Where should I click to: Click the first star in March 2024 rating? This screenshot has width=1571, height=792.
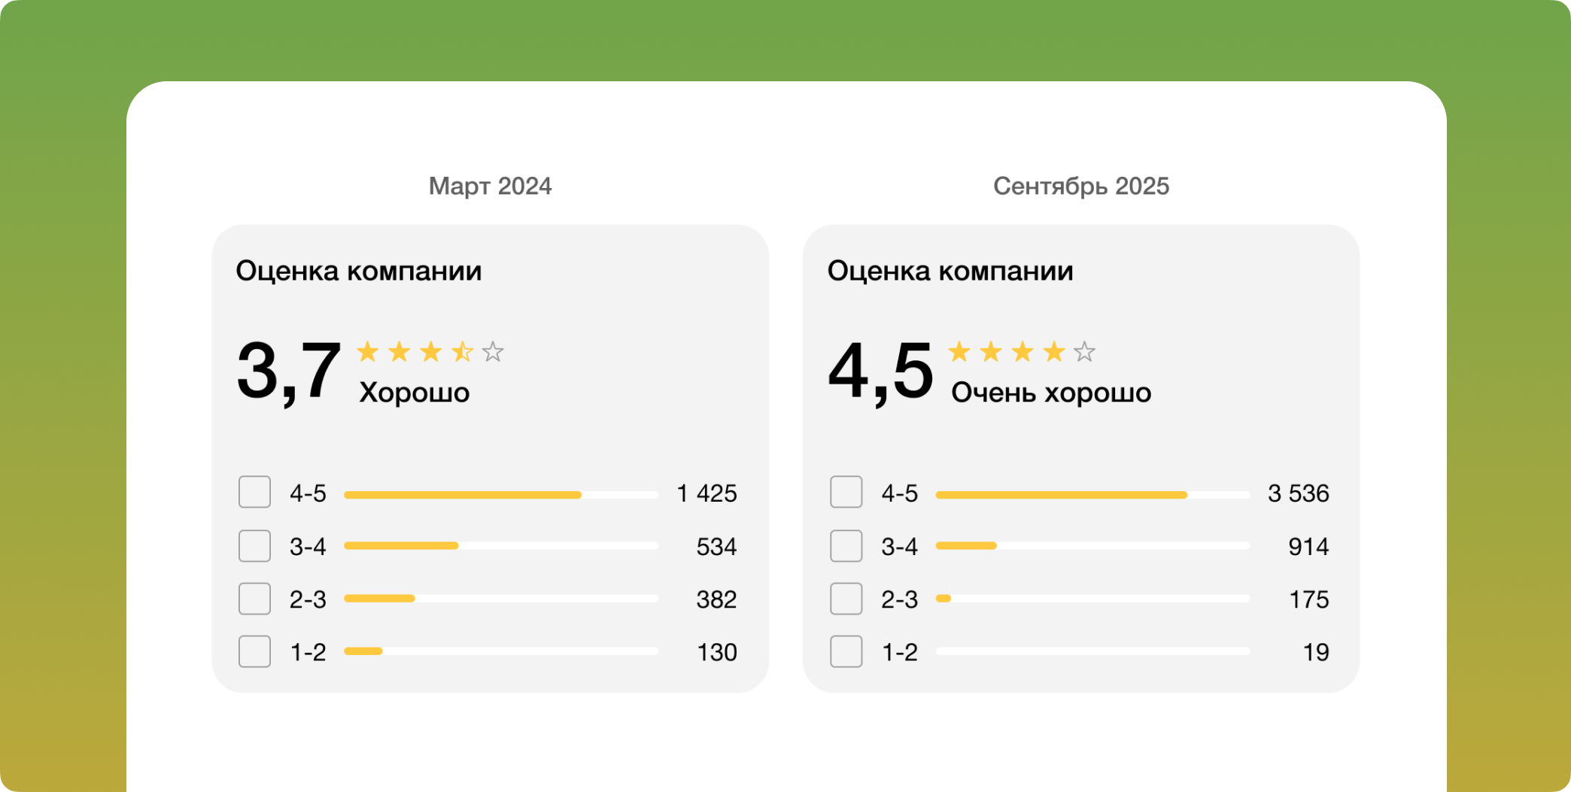(x=367, y=351)
